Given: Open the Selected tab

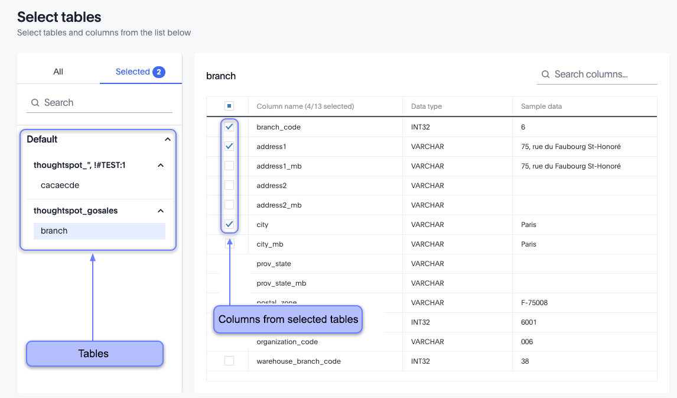Looking at the screenshot, I should point(134,72).
